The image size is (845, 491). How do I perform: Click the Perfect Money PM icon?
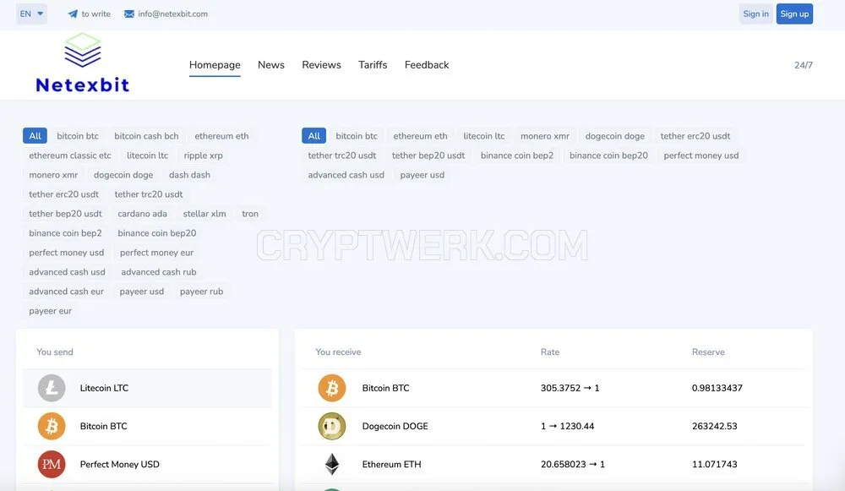(52, 464)
